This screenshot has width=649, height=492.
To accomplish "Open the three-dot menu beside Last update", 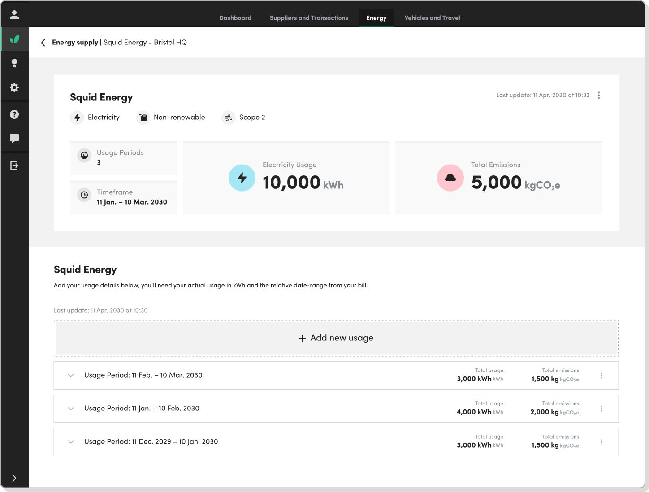I will 599,95.
